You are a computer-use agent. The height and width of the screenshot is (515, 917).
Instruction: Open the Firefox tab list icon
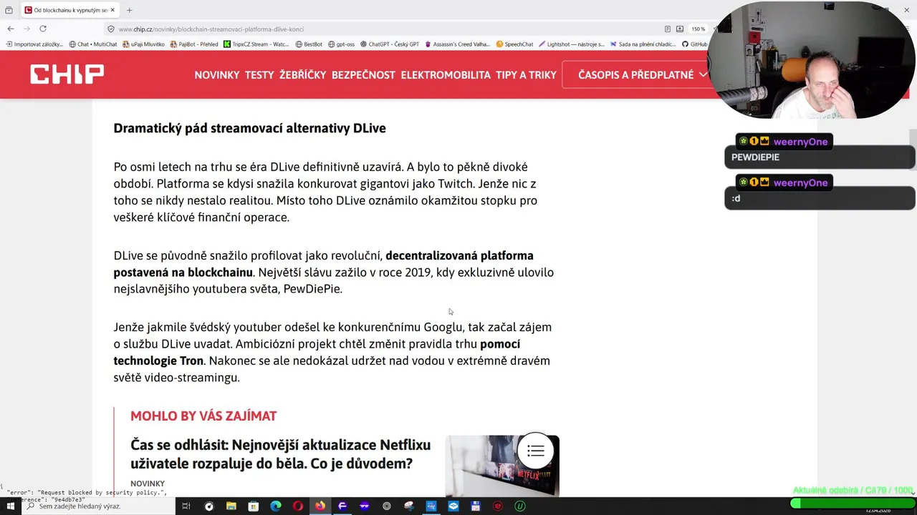(x=9, y=10)
